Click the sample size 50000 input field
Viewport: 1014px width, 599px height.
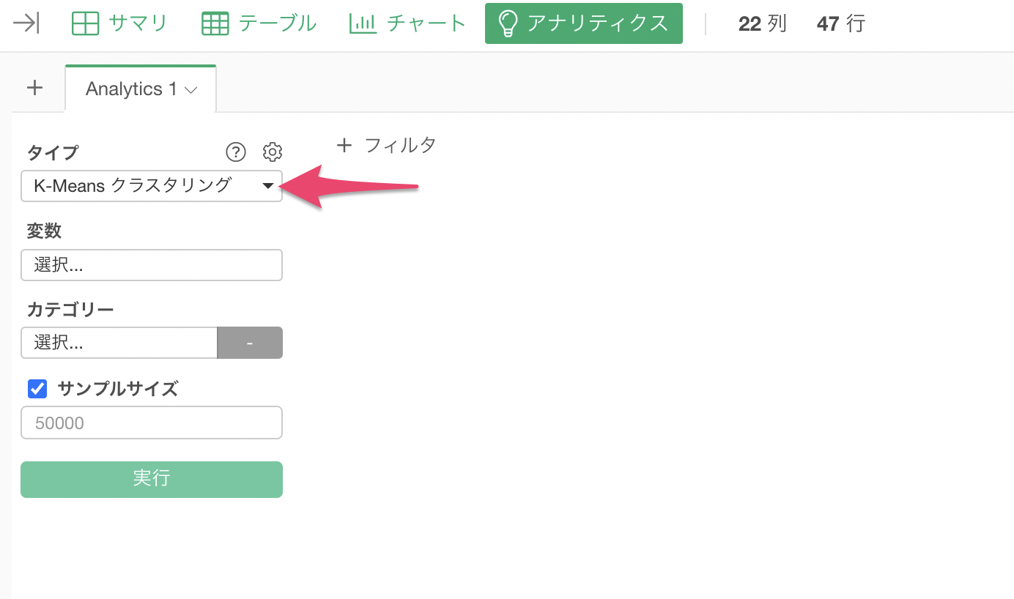click(152, 423)
